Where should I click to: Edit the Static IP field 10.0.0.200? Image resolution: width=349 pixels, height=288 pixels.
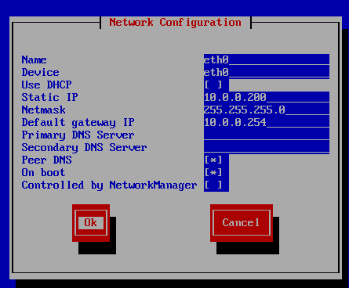pos(267,97)
